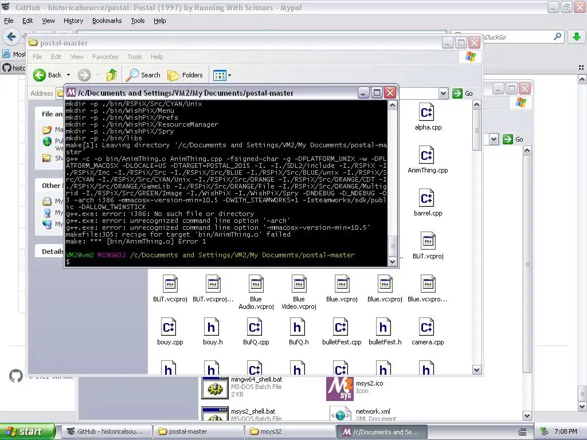This screenshot has width=587, height=440.
Task: Select the bulletFest.cpp file icon
Action: tap(342, 327)
